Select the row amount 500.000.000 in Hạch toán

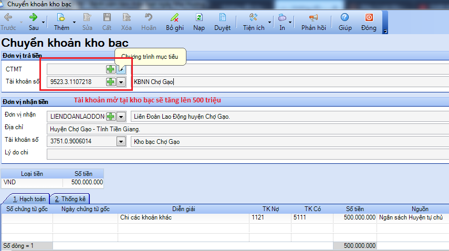tap(355, 217)
